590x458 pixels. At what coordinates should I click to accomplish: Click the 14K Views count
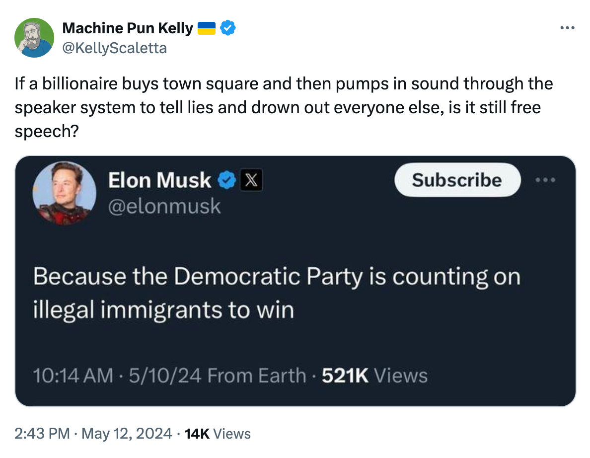pos(217,434)
